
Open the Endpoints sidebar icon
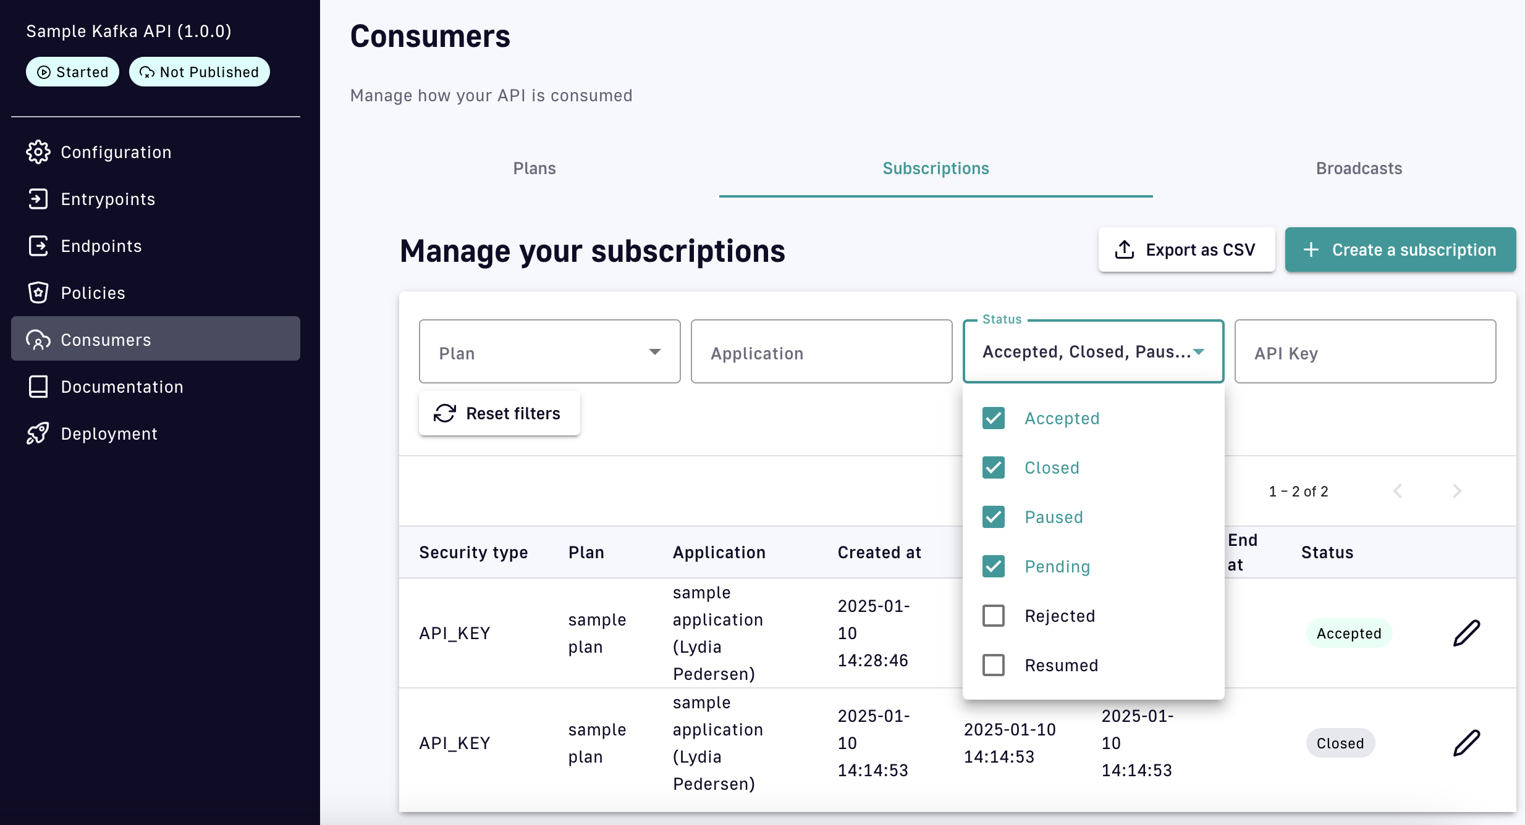tap(38, 246)
